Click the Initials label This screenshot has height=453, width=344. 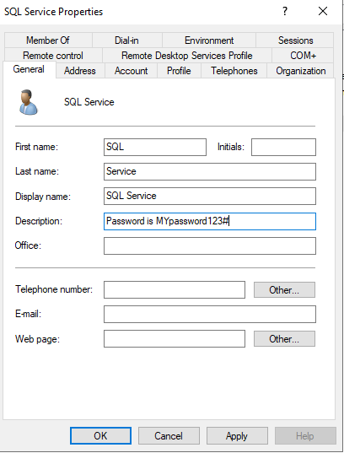click(231, 147)
